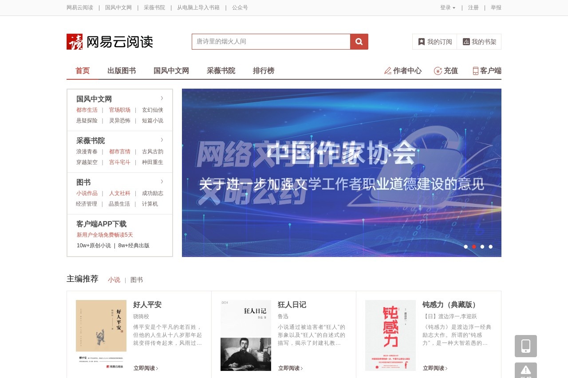Select the second banner carousel dot
Viewport: 568px width, 378px height.
pyautogui.click(x=474, y=247)
